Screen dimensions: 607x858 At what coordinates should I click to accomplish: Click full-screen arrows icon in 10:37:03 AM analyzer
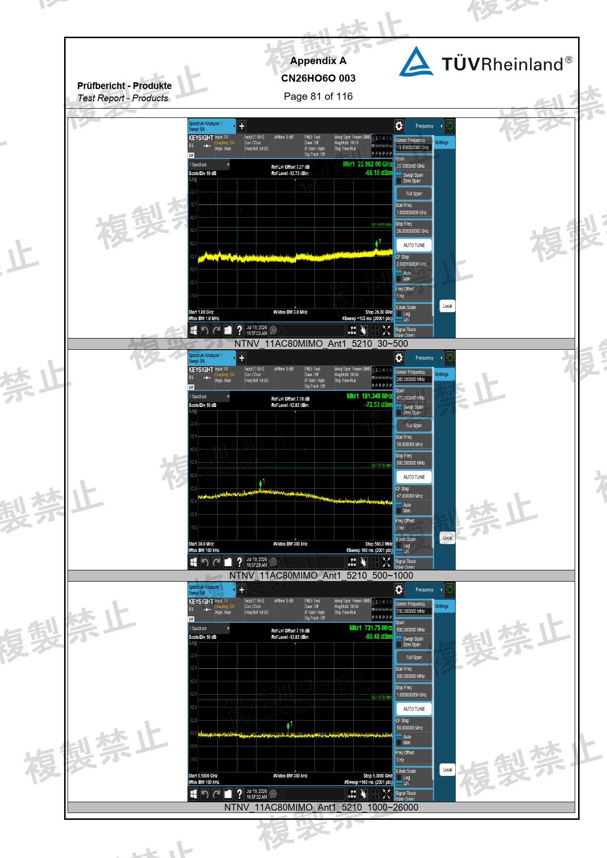[387, 331]
